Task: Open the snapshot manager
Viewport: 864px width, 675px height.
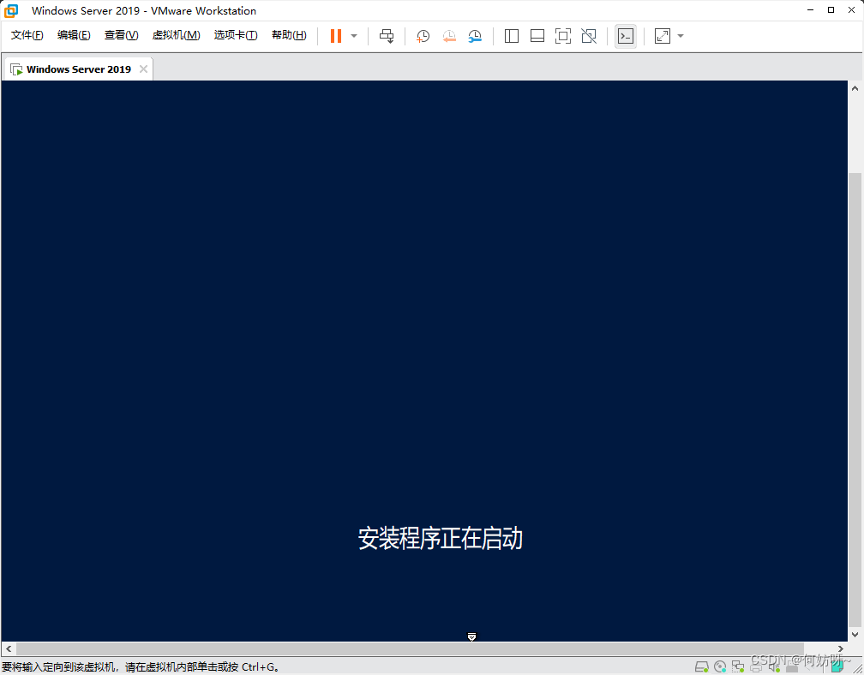Action: [x=475, y=36]
